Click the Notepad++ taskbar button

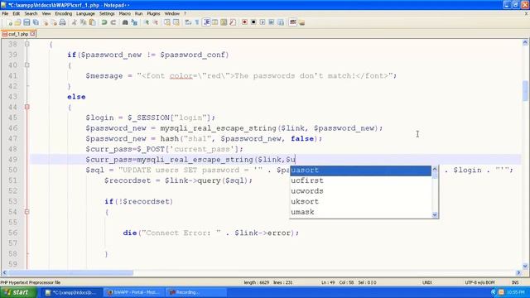[x=72, y=292]
